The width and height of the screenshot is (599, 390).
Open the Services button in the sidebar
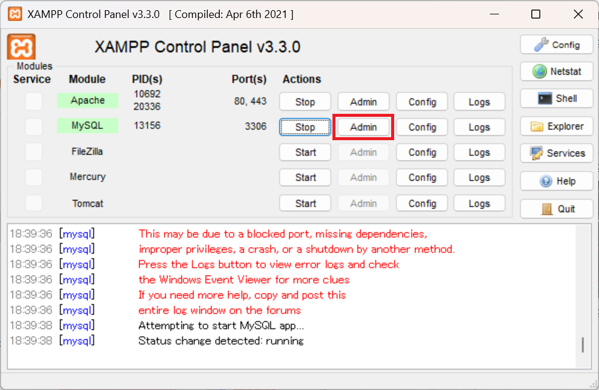[556, 153]
